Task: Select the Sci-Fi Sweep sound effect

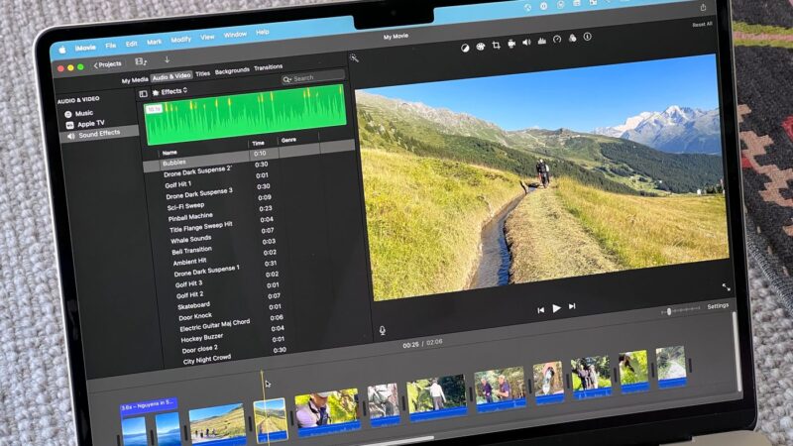Action: (x=185, y=207)
